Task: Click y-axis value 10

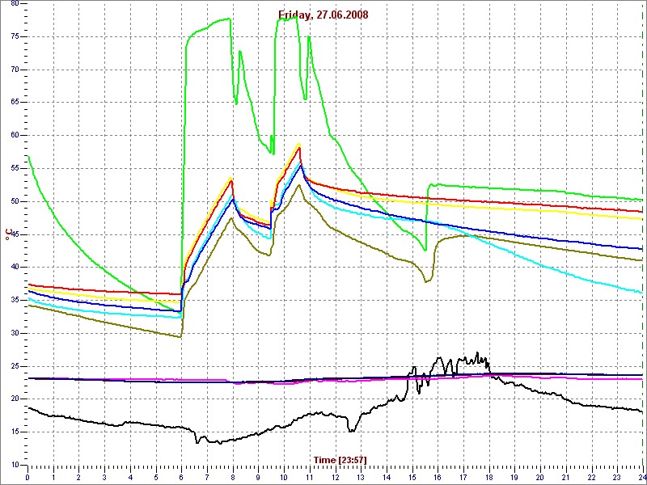Action: (x=14, y=465)
